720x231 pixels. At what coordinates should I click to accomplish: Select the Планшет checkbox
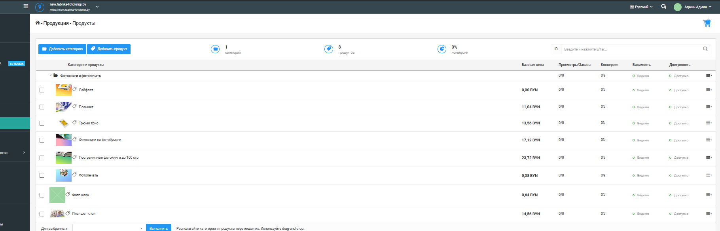pos(42,107)
